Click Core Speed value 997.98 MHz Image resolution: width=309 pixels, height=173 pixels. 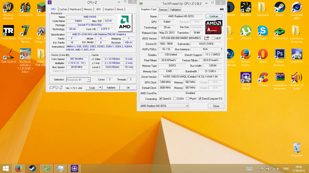pyautogui.click(x=76, y=59)
